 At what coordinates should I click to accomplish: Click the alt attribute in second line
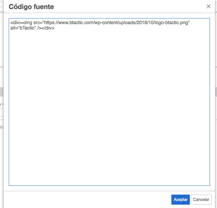[x=13, y=28]
